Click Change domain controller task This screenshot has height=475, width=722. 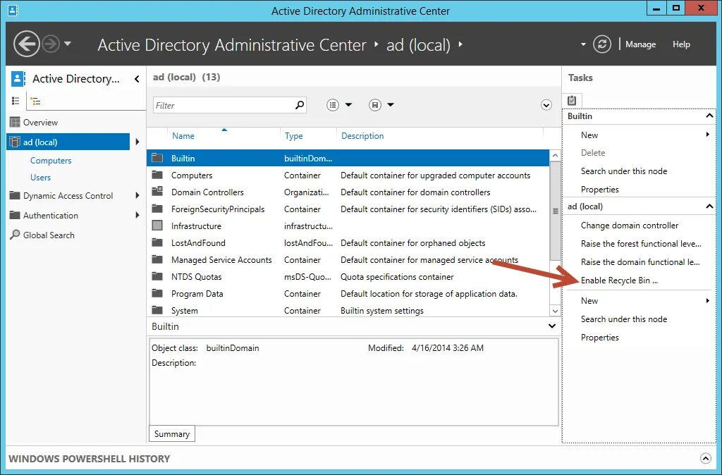pyautogui.click(x=630, y=226)
